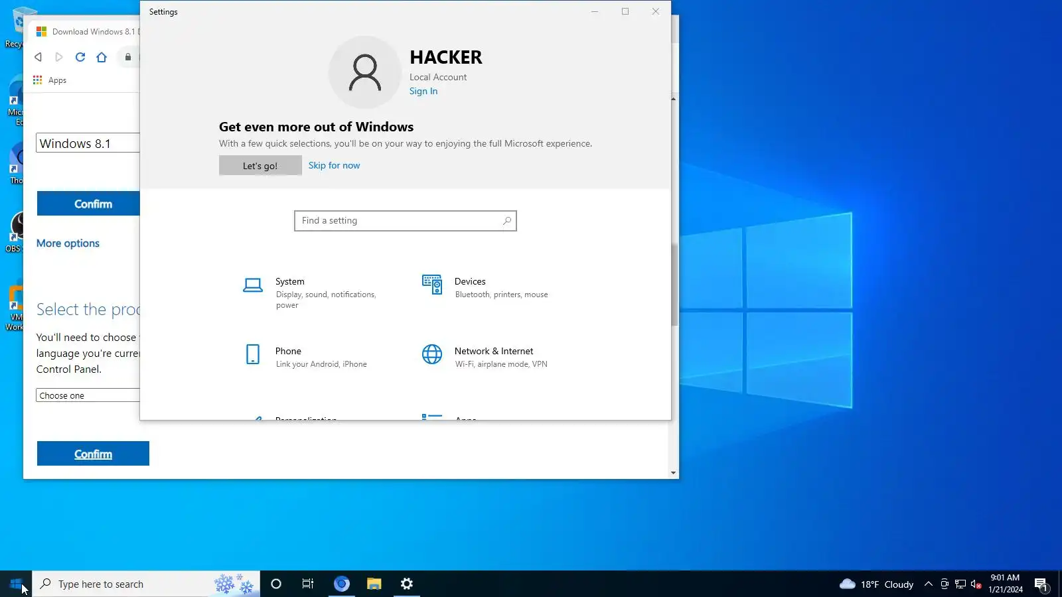Open the Phone settings category
The width and height of the screenshot is (1062, 597).
[x=305, y=357]
